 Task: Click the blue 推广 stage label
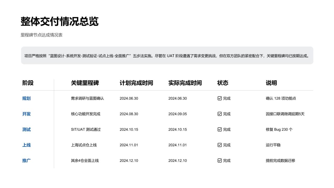(26, 161)
